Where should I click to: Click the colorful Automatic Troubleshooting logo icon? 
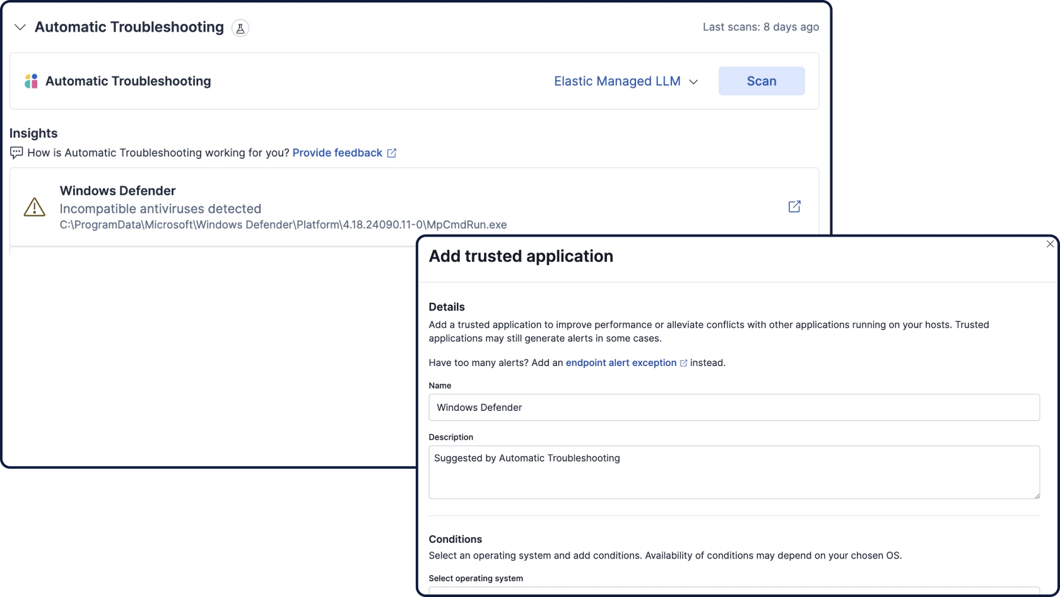point(31,81)
